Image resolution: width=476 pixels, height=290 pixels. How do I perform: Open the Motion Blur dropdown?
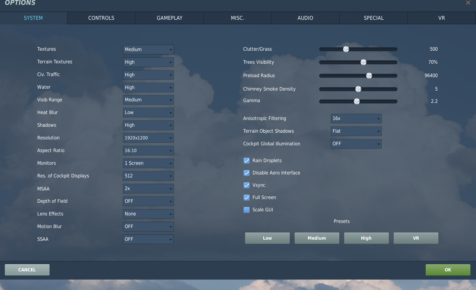coord(148,227)
